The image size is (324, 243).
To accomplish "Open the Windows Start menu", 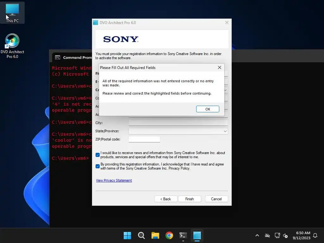I will 127,235.
